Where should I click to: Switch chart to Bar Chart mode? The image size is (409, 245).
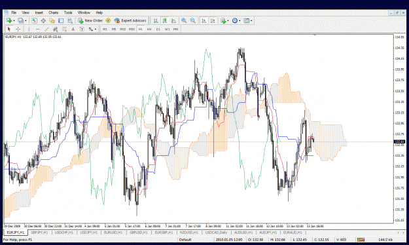156,20
